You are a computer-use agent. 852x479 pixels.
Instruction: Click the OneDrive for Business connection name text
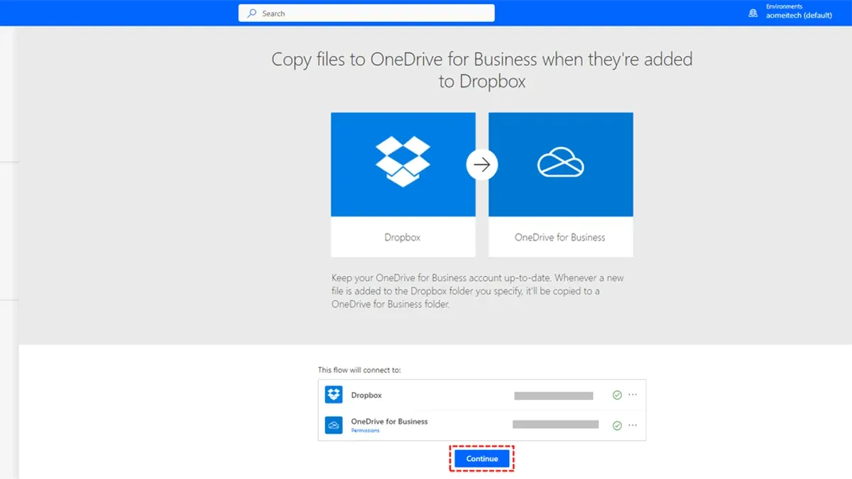[x=389, y=422]
